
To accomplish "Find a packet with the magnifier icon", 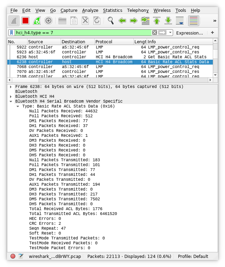I will [111, 21].
